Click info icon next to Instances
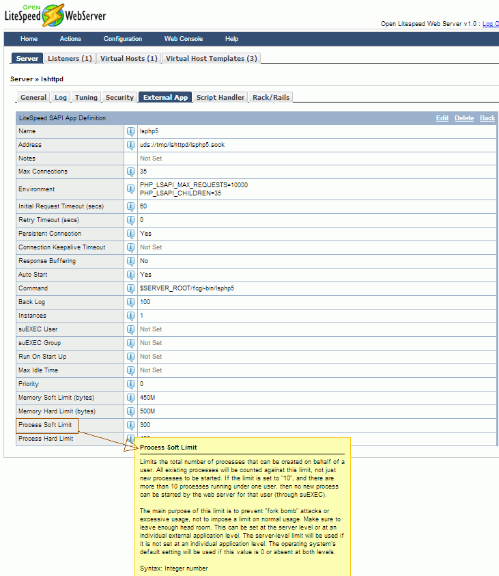 coord(130,316)
